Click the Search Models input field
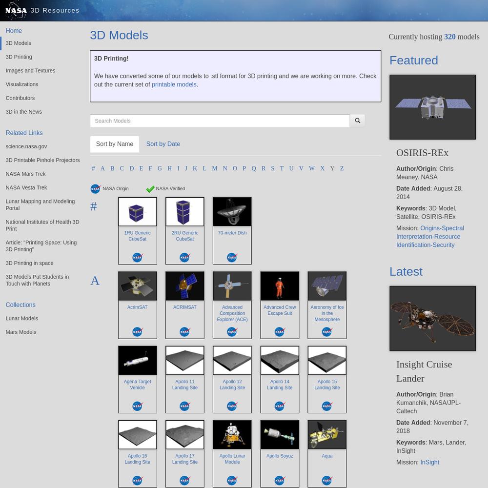This screenshot has width=488, height=488. [220, 121]
